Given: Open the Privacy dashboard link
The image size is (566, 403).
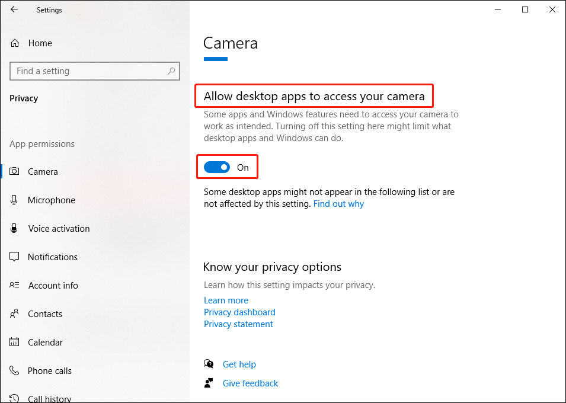Looking at the screenshot, I should point(239,312).
